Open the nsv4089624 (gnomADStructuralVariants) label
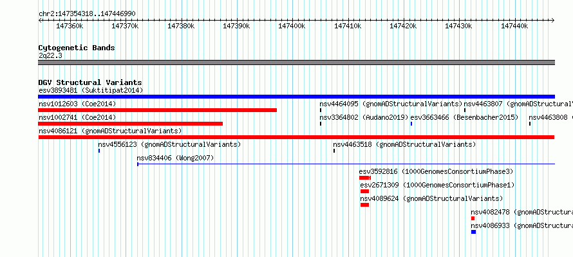Viewport: 573px width, 257px height. pyautogui.click(x=431, y=198)
